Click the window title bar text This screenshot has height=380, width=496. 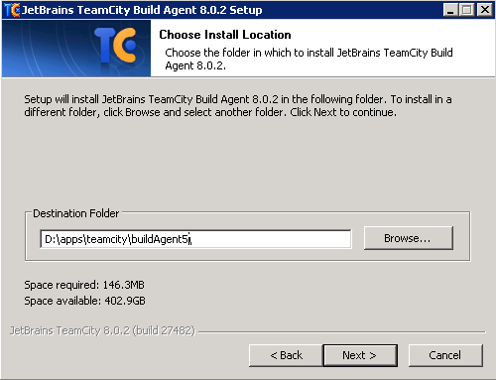tap(142, 10)
